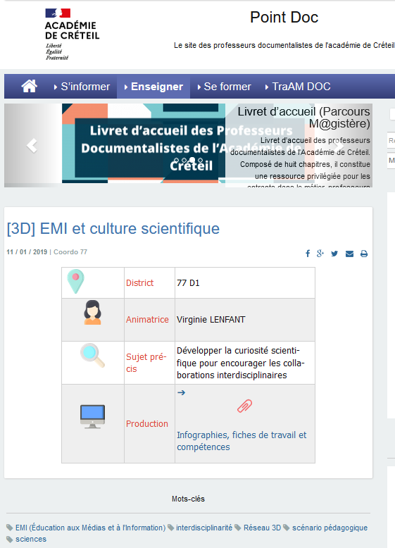Share article on Twitter
This screenshot has height=548, width=395.
point(334,254)
